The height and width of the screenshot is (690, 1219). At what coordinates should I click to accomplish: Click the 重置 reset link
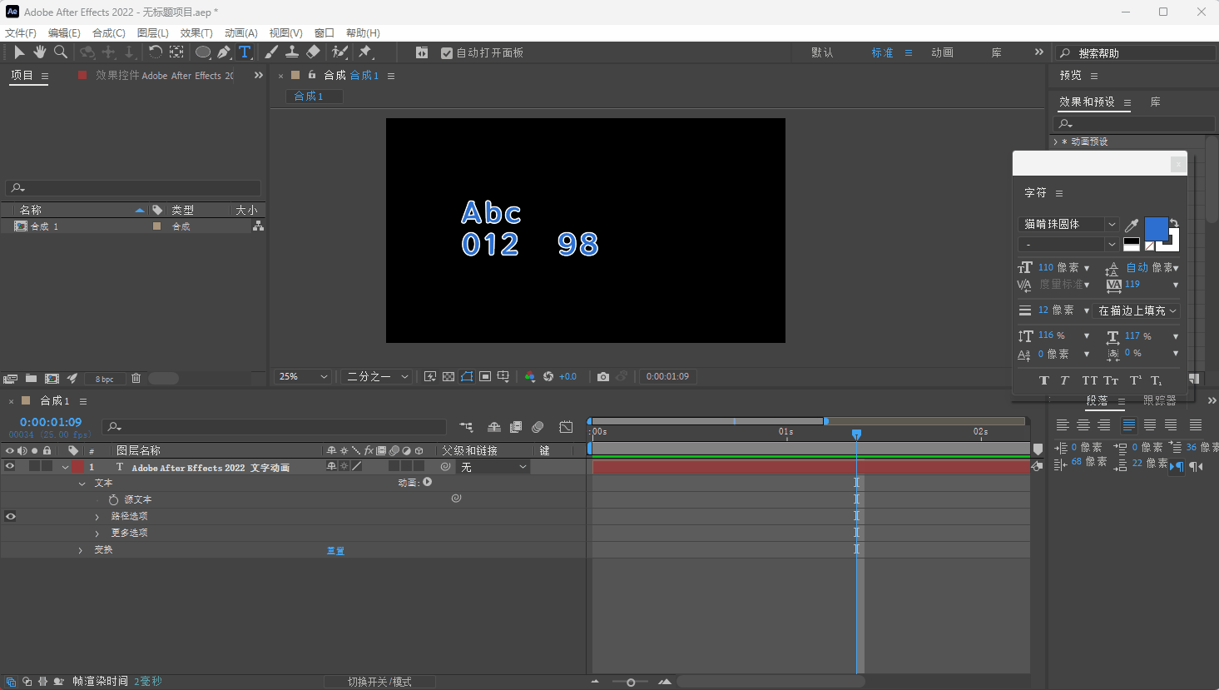coord(336,551)
